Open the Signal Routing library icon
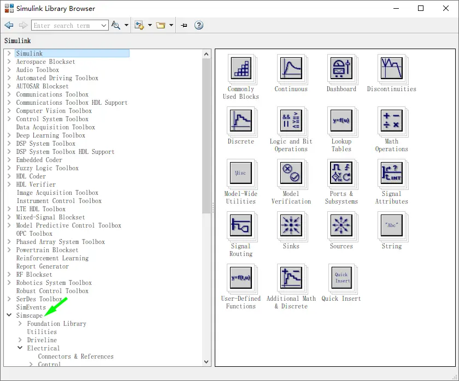This screenshot has width=459, height=381. (241, 225)
